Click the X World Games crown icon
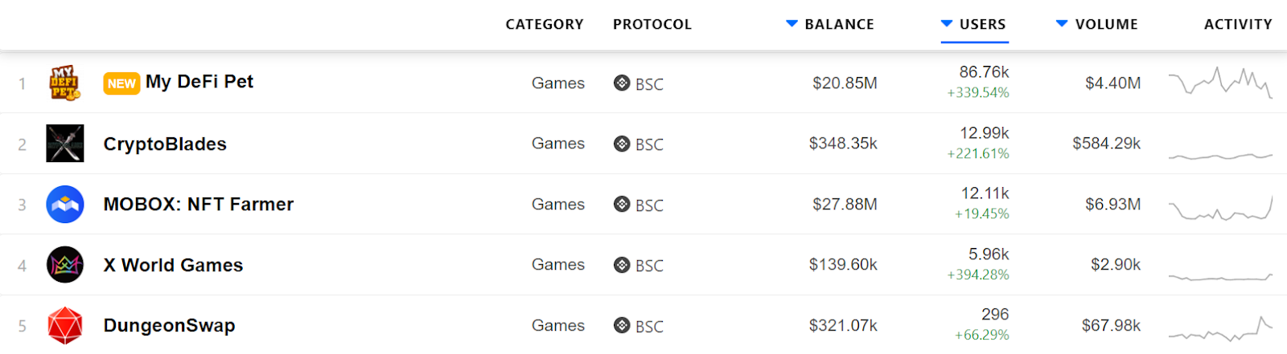Image resolution: width=1287 pixels, height=354 pixels. point(65,265)
